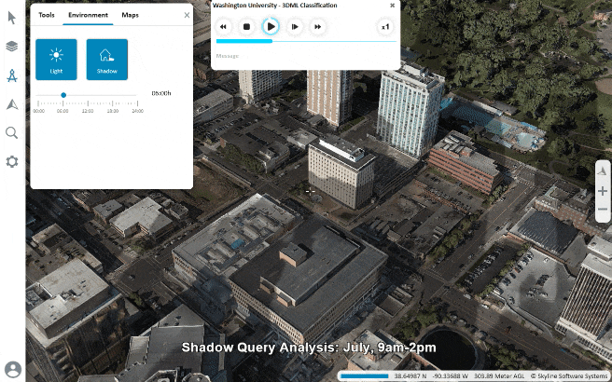Zoom in with the plus button
Screen dimensions: 612x382
coord(603,191)
